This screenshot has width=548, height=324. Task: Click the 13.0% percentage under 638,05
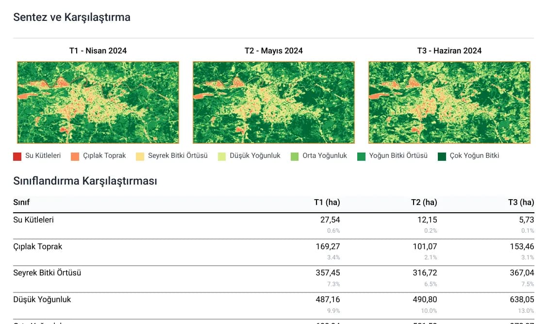click(526, 311)
